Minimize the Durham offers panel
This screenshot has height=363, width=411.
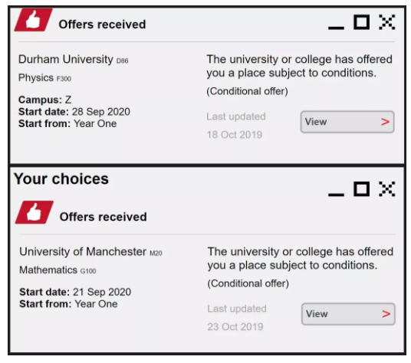coord(336,28)
